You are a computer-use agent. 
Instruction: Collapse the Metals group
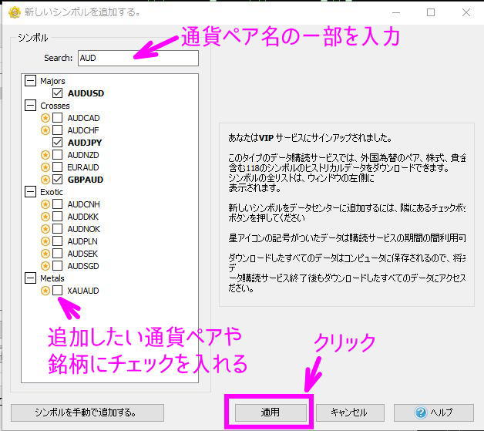(x=30, y=278)
